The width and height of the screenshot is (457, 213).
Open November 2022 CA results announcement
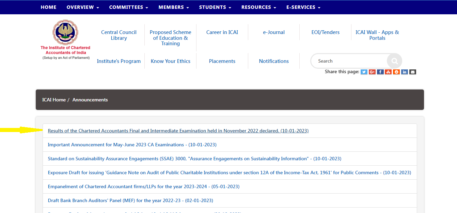coord(178,131)
